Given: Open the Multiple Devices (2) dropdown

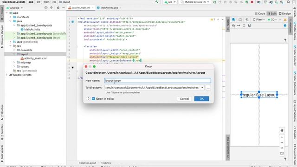Looking at the screenshot, I should point(194,2).
